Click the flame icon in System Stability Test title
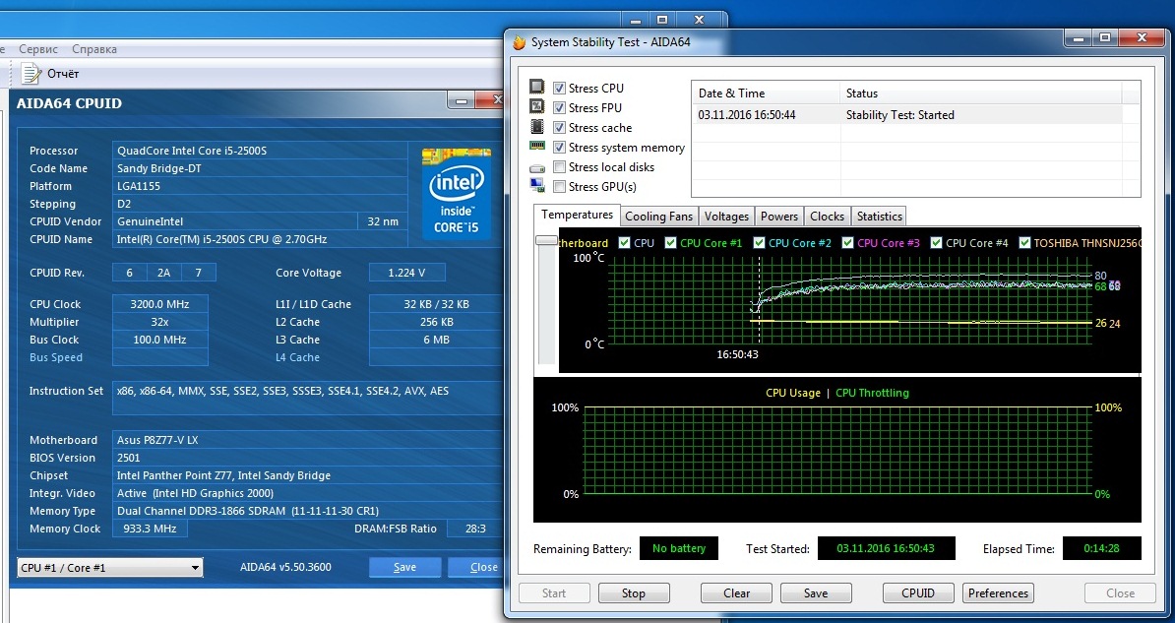This screenshot has width=1175, height=623. [520, 42]
